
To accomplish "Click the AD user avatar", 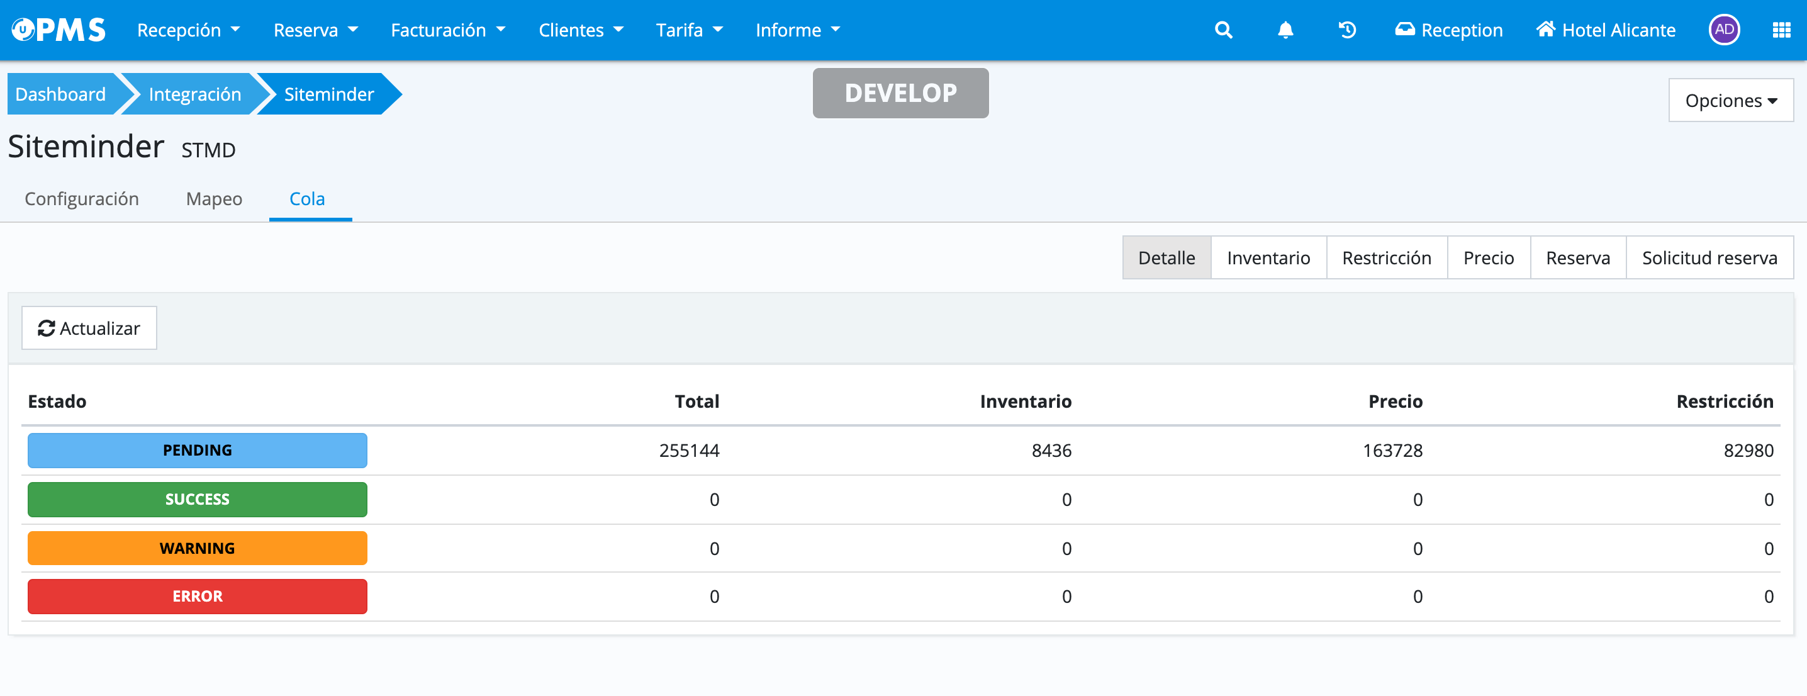I will point(1724,30).
